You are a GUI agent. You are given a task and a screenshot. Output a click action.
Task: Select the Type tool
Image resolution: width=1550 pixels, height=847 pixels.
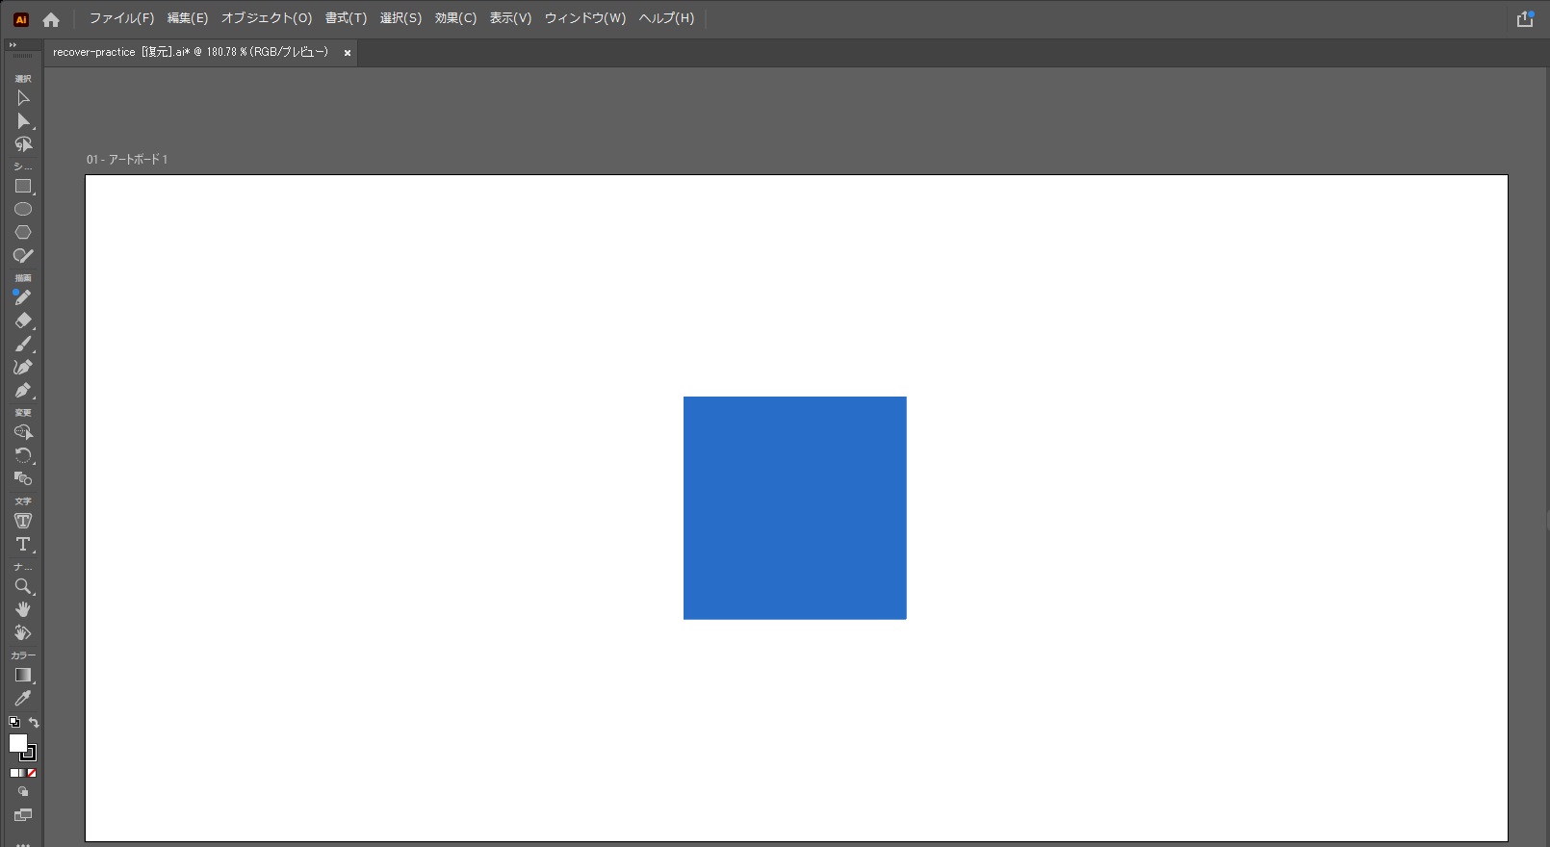point(23,544)
